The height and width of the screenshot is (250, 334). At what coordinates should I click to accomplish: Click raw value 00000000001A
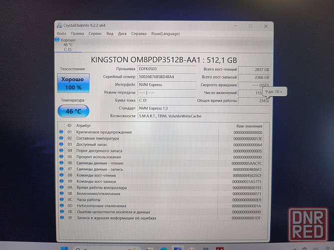click(x=246, y=206)
